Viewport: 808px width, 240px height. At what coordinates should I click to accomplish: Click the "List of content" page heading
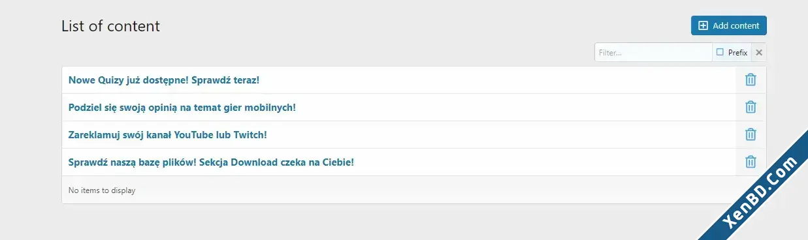[110, 26]
